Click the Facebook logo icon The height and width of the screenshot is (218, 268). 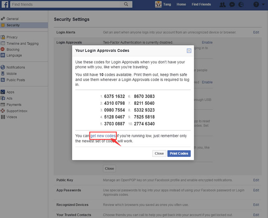tap(5, 4)
